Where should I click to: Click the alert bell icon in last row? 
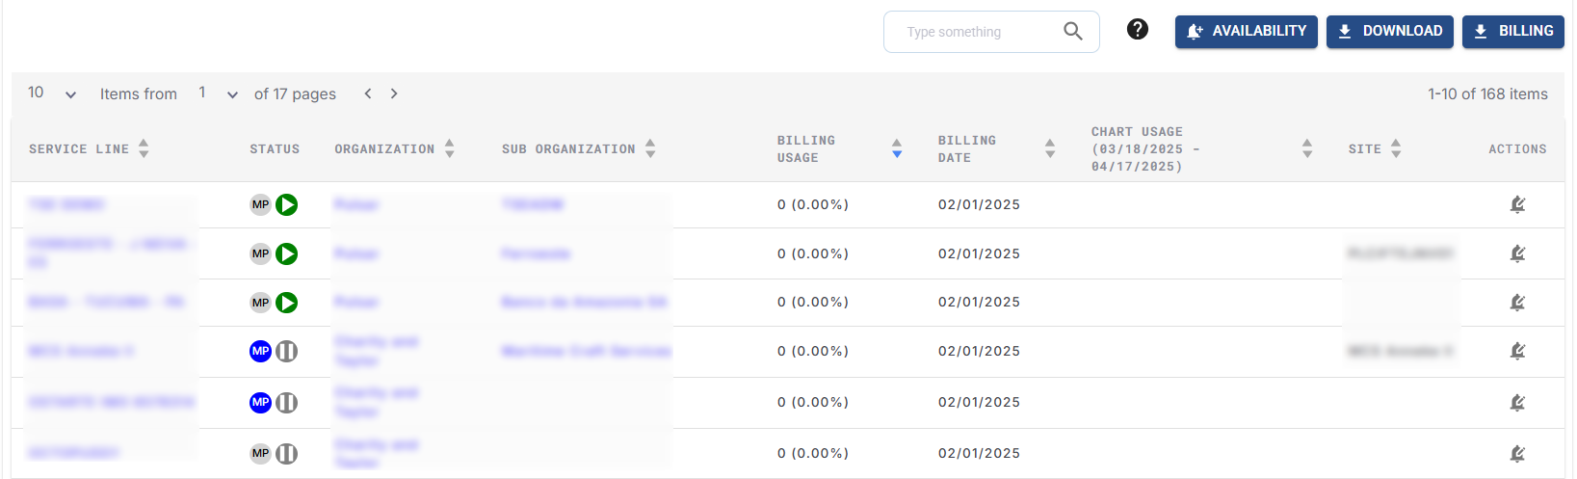click(1517, 453)
